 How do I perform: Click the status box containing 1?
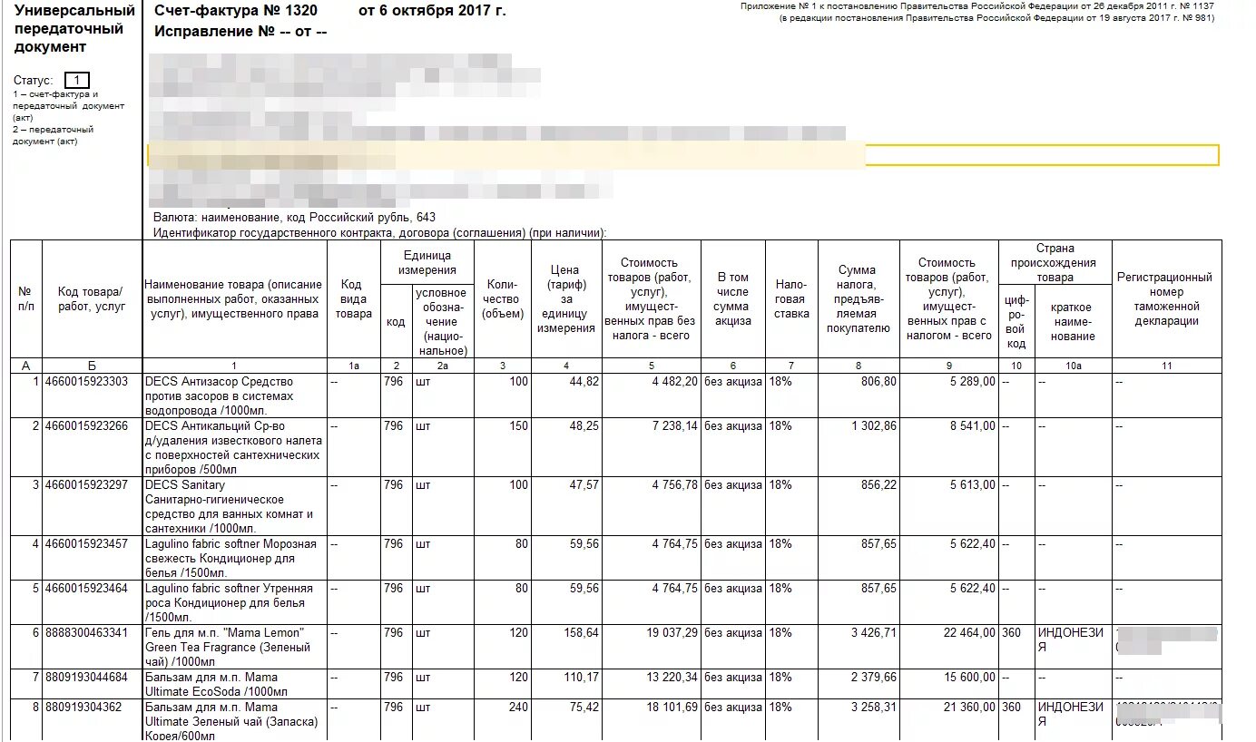coord(77,80)
